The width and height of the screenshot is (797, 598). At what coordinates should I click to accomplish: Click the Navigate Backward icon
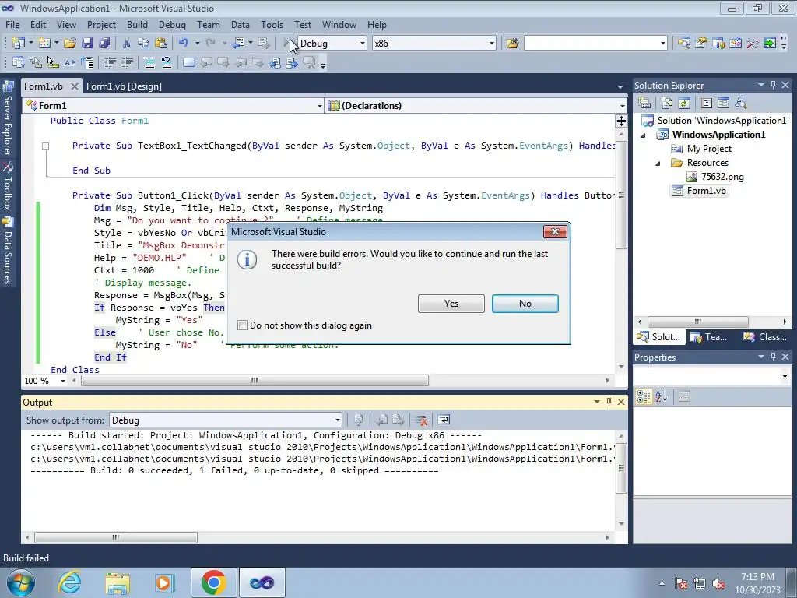click(x=238, y=44)
